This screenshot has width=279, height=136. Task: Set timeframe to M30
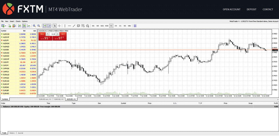pos(107,26)
